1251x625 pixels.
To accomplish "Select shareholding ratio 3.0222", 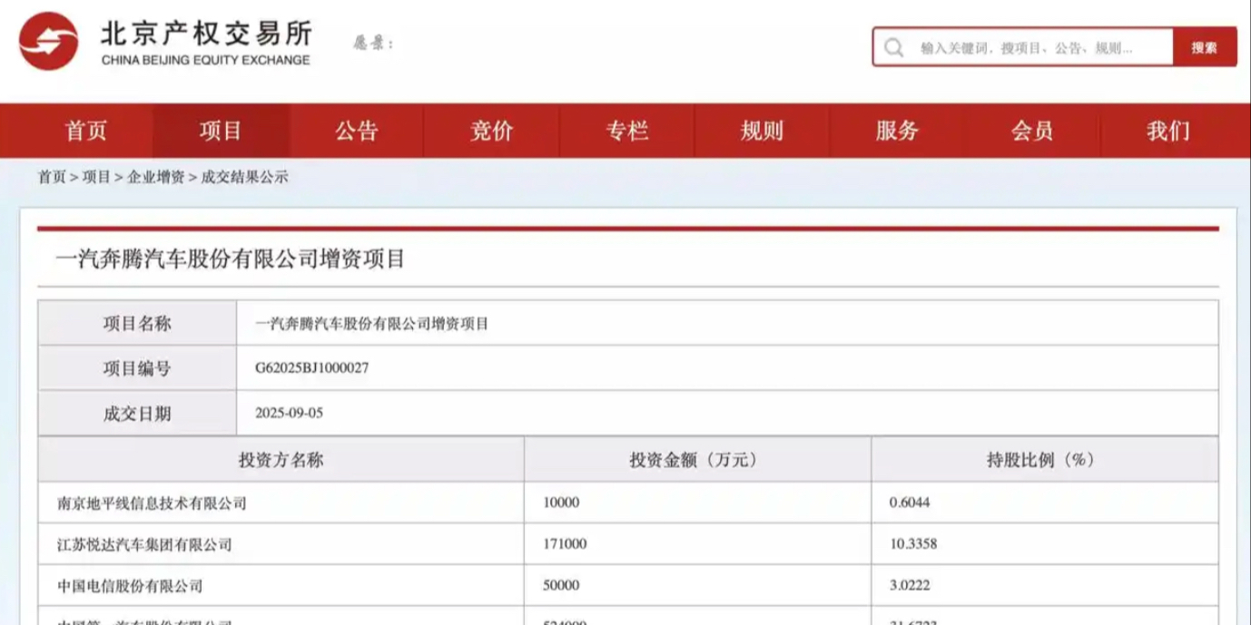I will (x=909, y=586).
